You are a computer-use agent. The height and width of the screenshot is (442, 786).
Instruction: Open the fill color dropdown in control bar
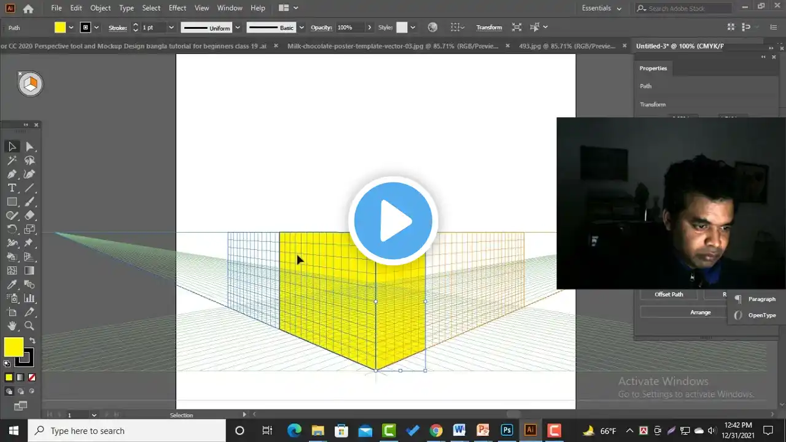click(71, 28)
